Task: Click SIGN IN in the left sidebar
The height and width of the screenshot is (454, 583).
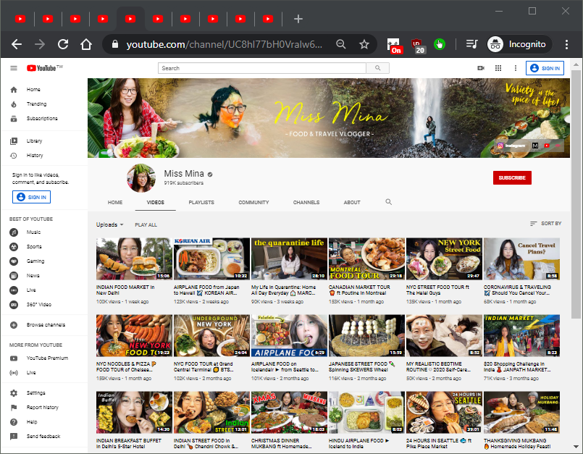Action: [32, 197]
